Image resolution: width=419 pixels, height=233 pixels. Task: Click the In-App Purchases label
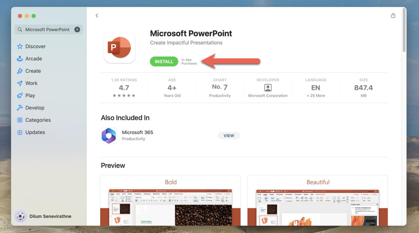point(189,62)
